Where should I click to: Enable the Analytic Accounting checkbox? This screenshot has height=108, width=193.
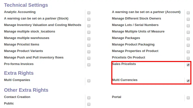point(89,13)
